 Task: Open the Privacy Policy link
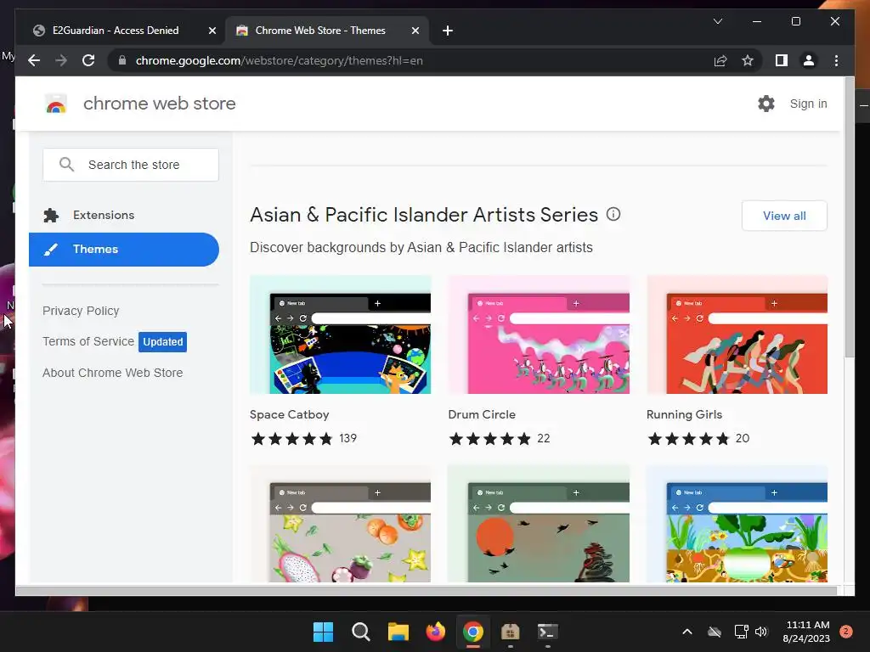[x=81, y=311]
